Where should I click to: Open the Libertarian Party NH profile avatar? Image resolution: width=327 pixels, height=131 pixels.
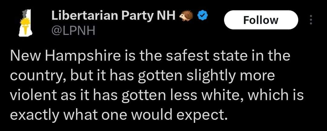(26, 23)
